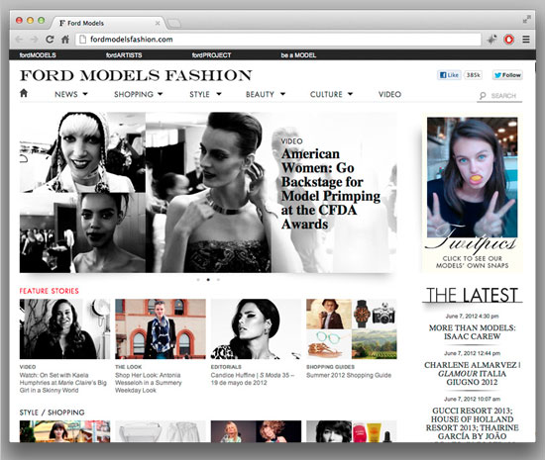The width and height of the screenshot is (545, 460).
Task: Click the FEATURE STORIES heading
Action: (49, 291)
